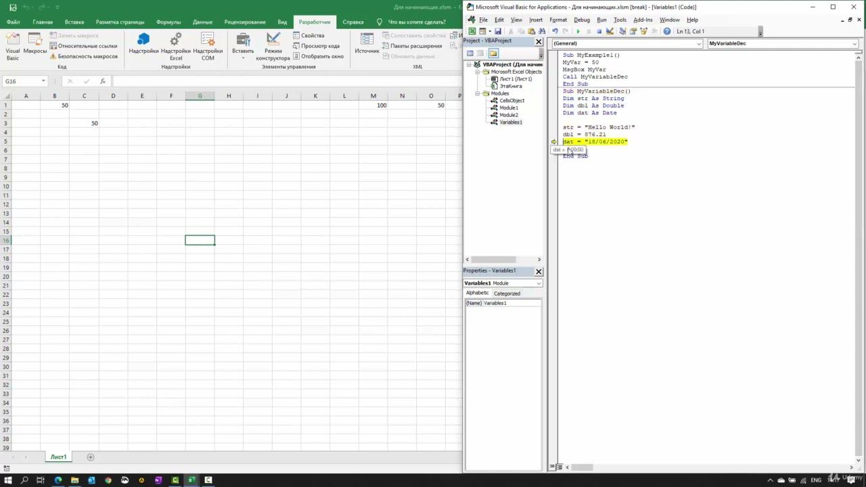The width and height of the screenshot is (866, 487).
Task: Select Module1 in the project tree
Action: (x=508, y=108)
